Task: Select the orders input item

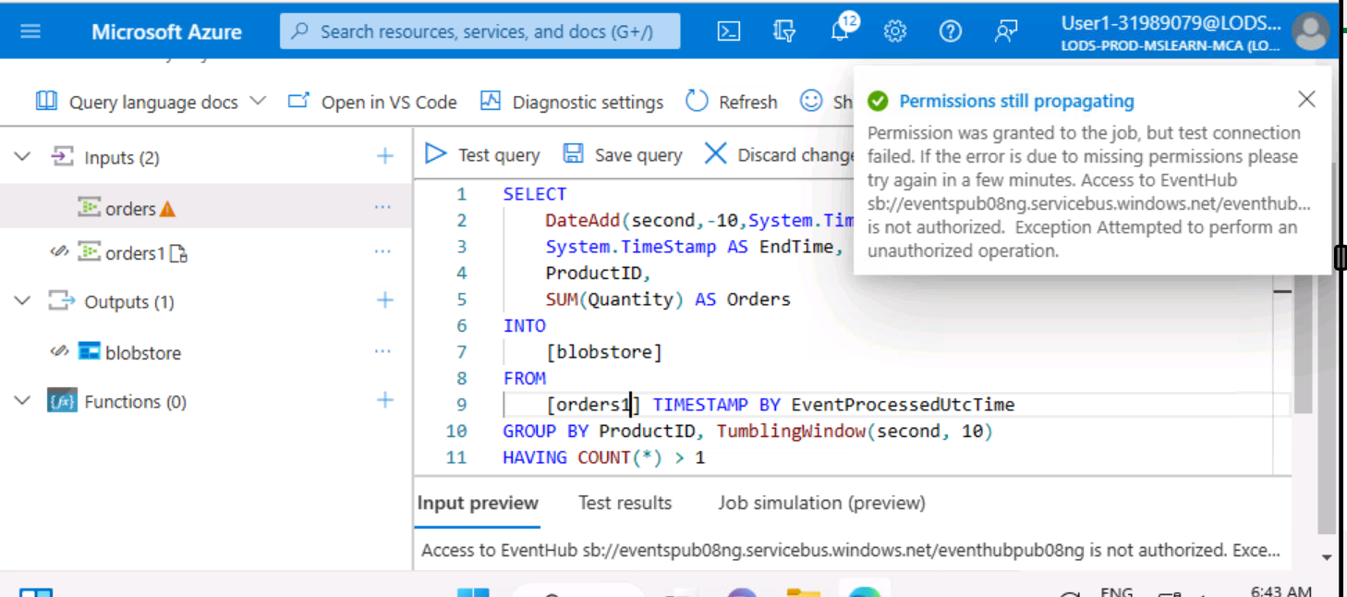Action: pyautogui.click(x=130, y=209)
